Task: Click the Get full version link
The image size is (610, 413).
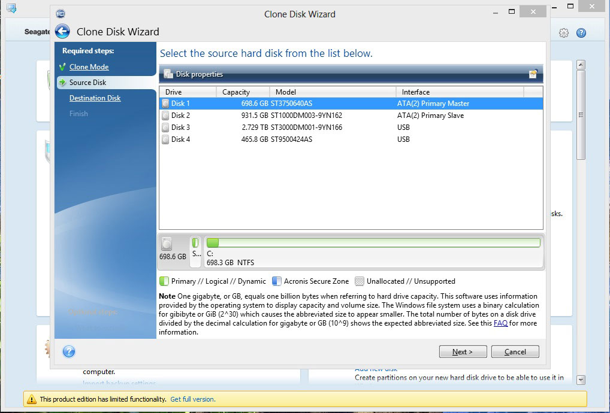Action: coord(192,399)
